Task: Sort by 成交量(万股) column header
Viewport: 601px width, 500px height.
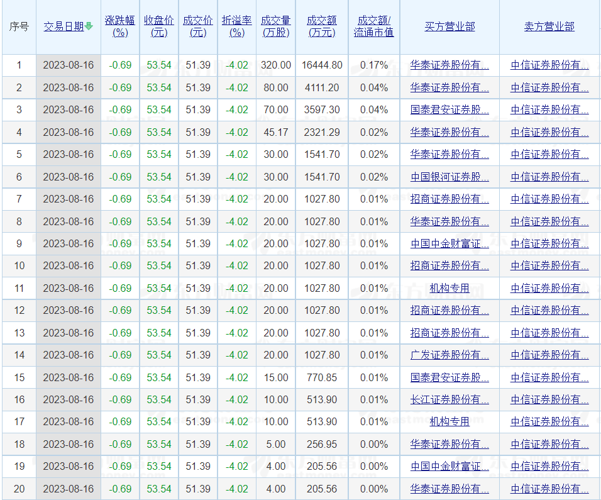Action: coord(276,26)
